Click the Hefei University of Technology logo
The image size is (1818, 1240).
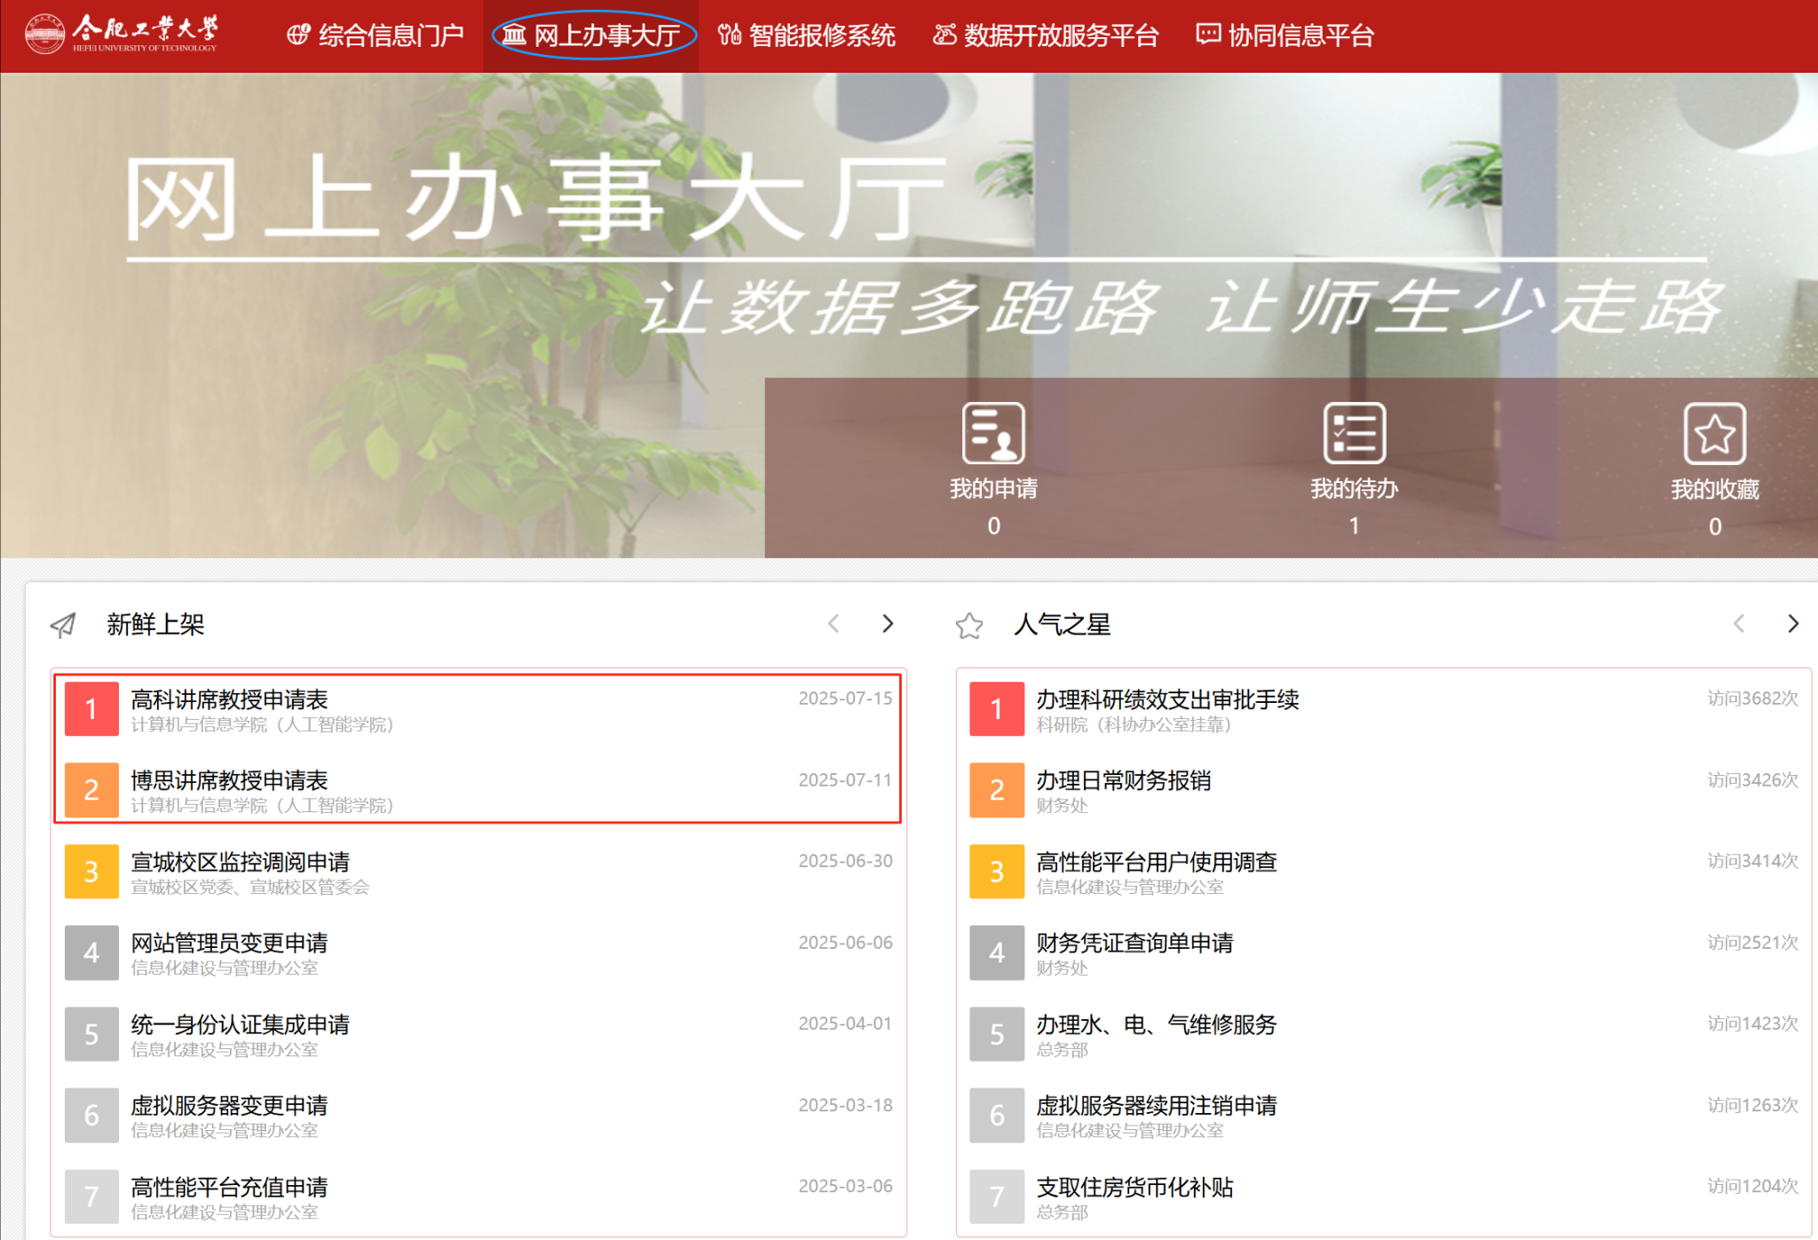coord(122,34)
